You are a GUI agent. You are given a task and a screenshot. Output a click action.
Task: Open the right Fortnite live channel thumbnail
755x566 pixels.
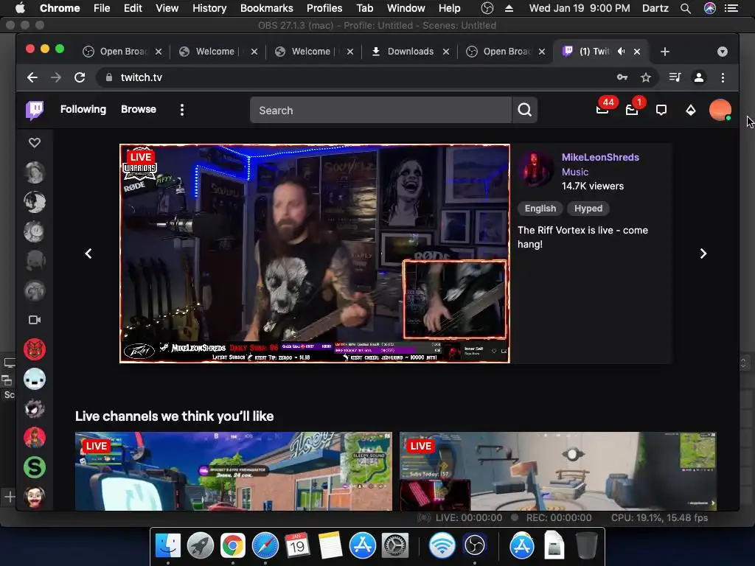(x=558, y=471)
